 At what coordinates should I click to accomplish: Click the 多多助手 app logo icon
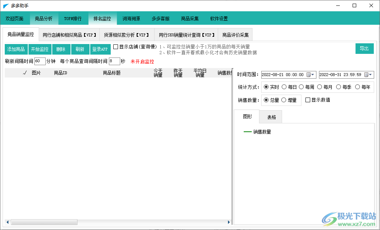coord(6,6)
